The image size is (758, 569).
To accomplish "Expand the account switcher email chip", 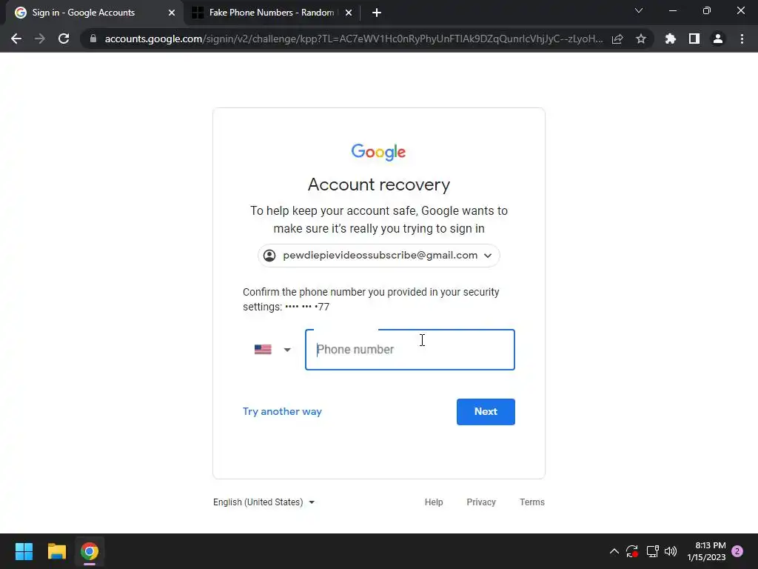I will (378, 256).
